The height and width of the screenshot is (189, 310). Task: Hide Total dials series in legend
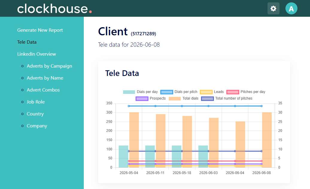click(x=183, y=99)
